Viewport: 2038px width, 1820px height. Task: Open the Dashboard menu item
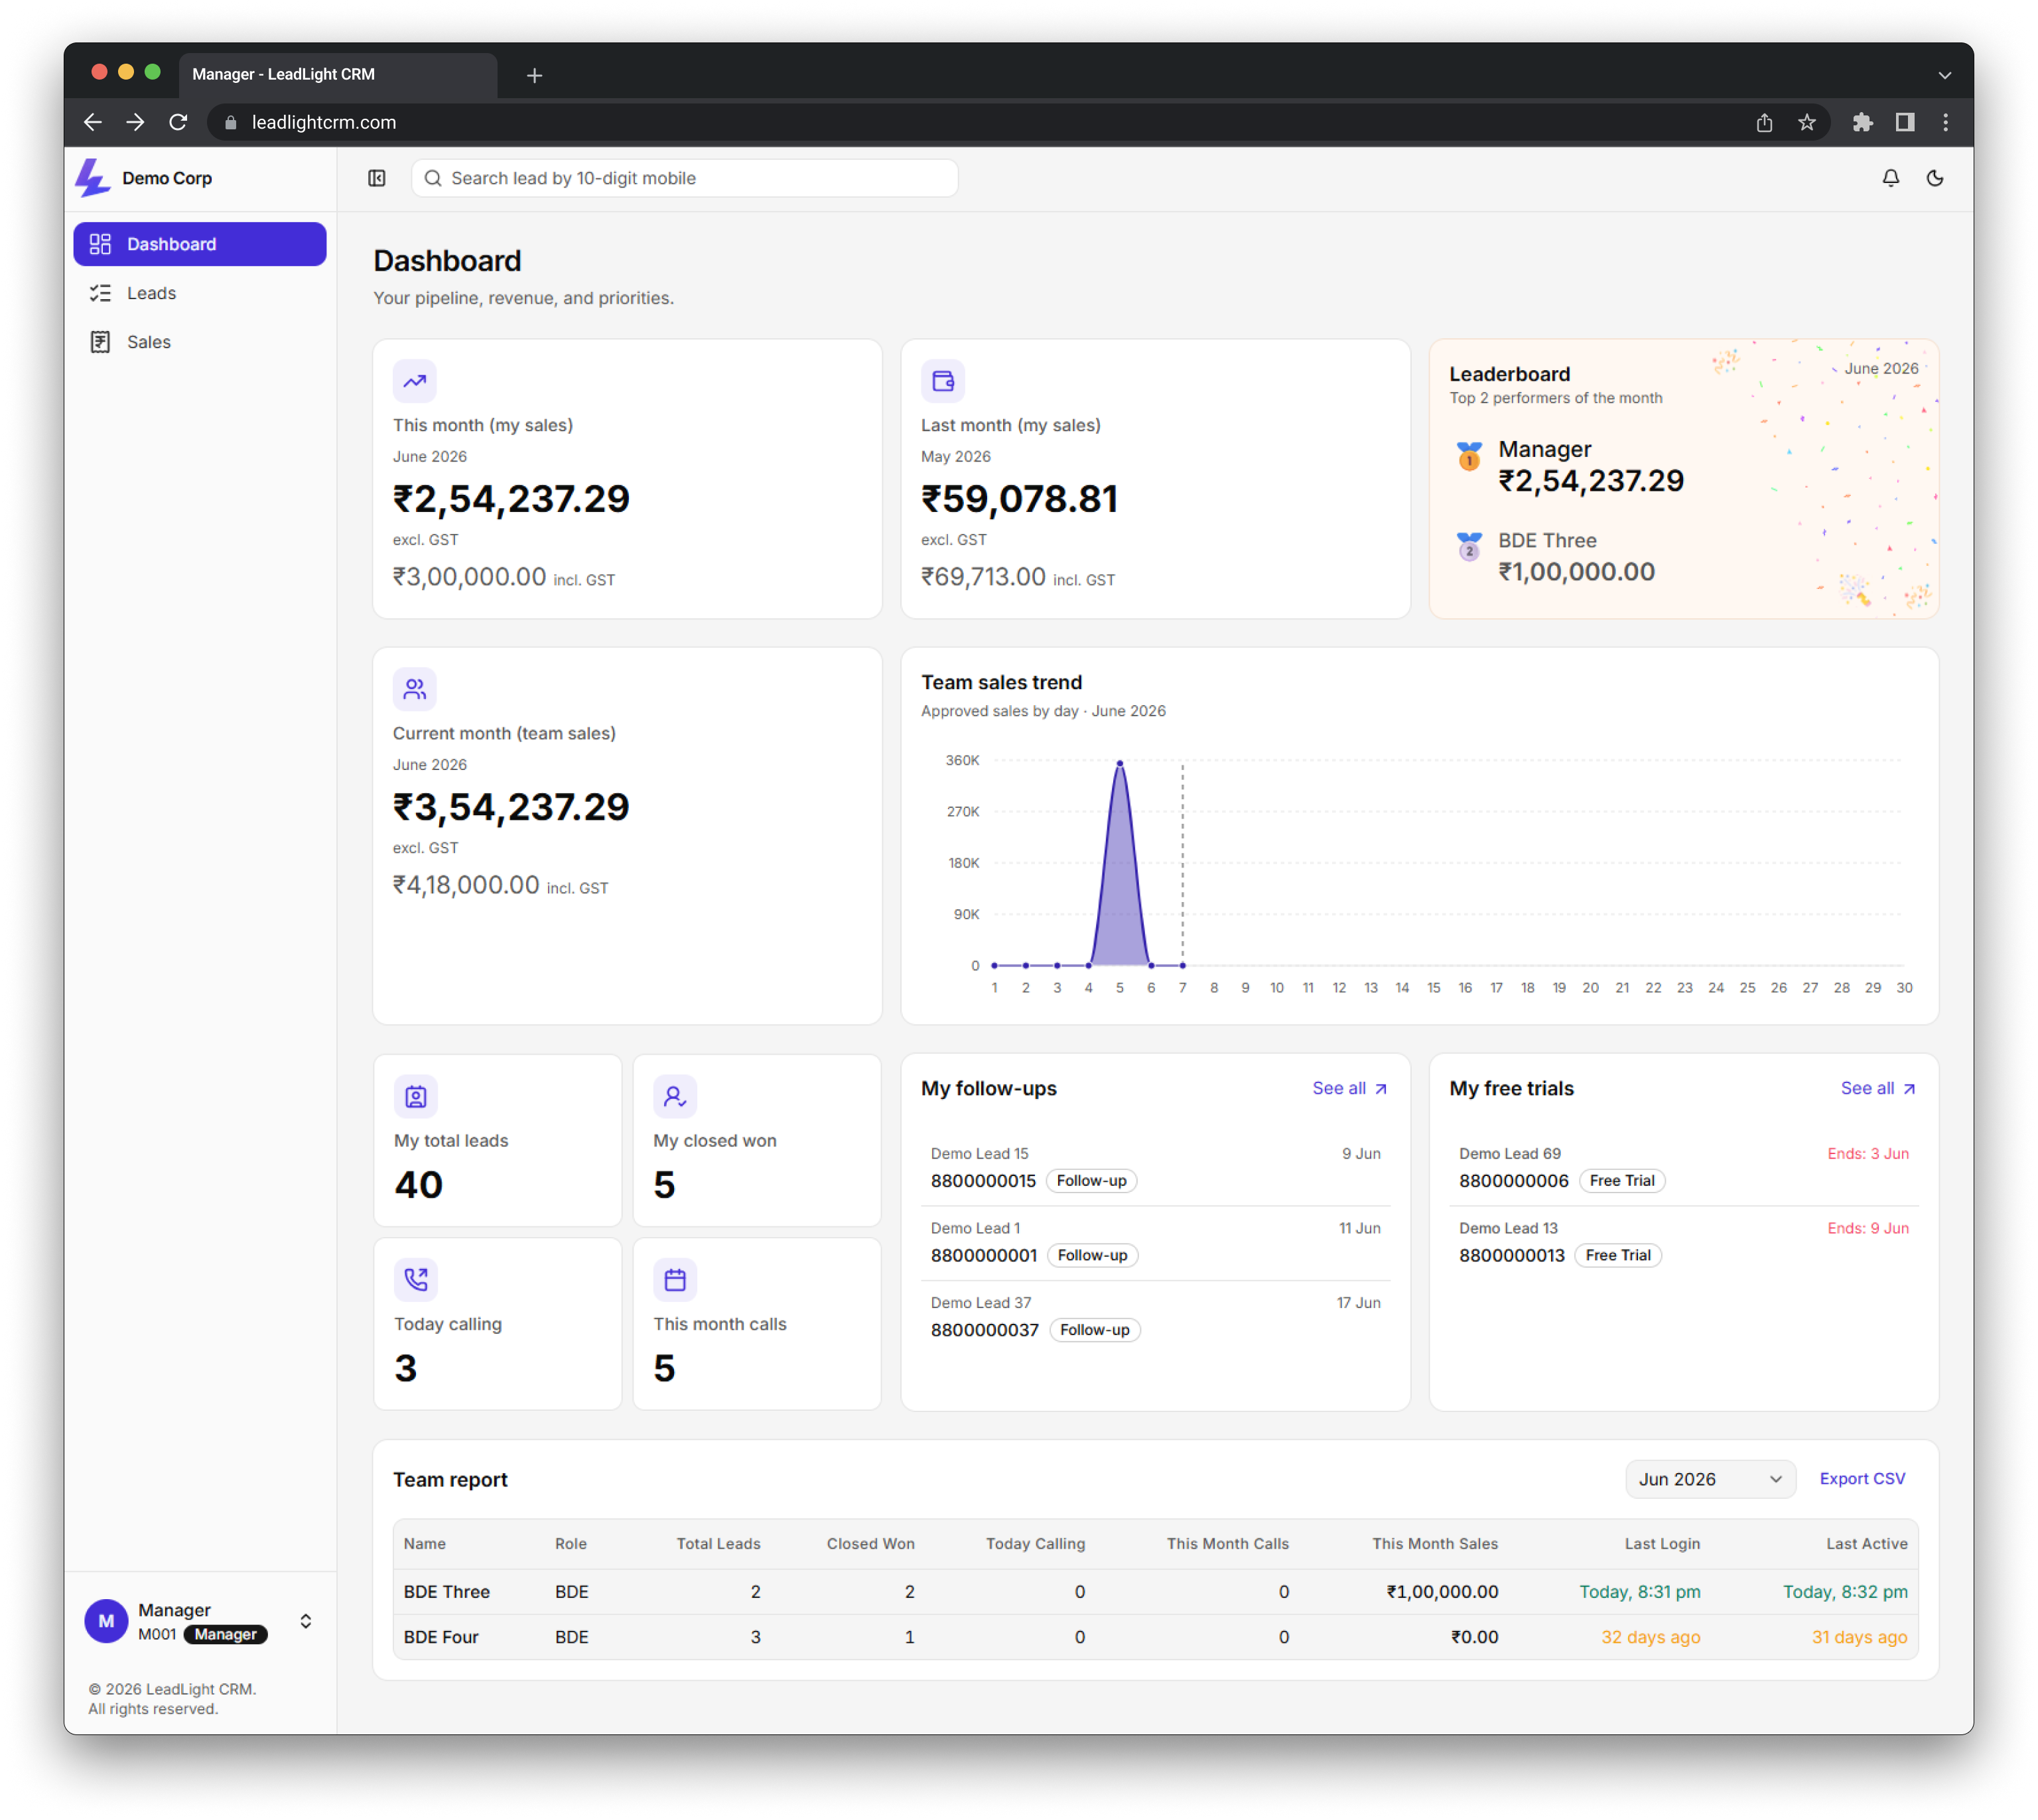click(x=200, y=244)
